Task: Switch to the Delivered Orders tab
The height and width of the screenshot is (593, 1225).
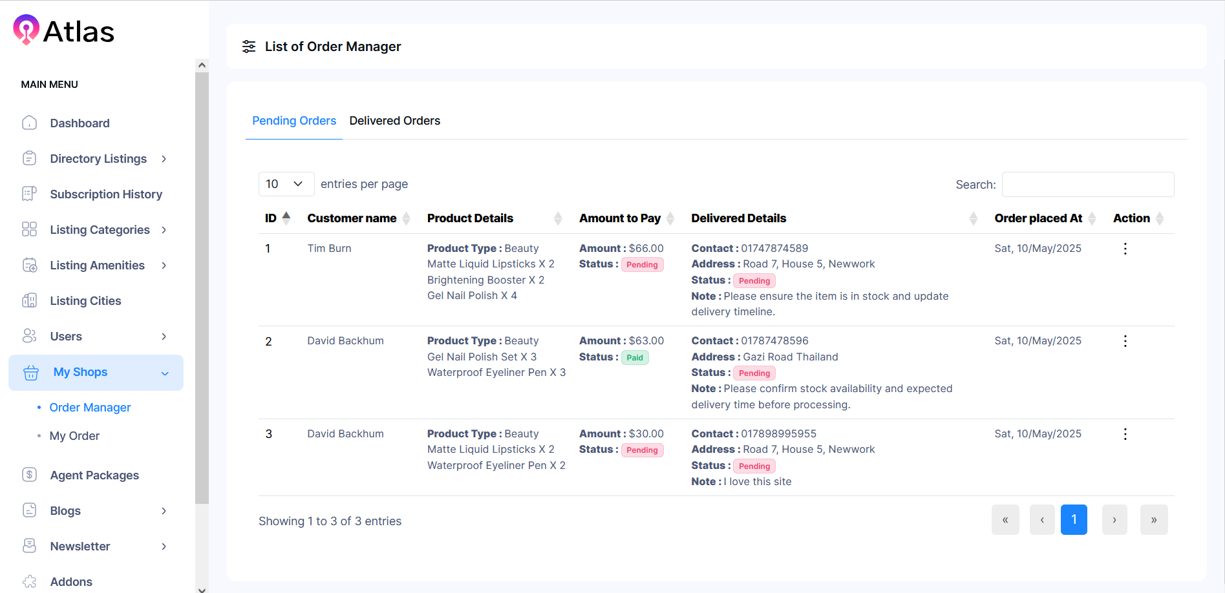Action: pyautogui.click(x=394, y=121)
